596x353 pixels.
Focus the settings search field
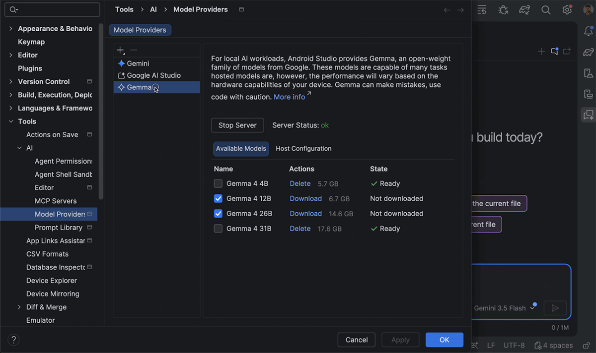53,9
